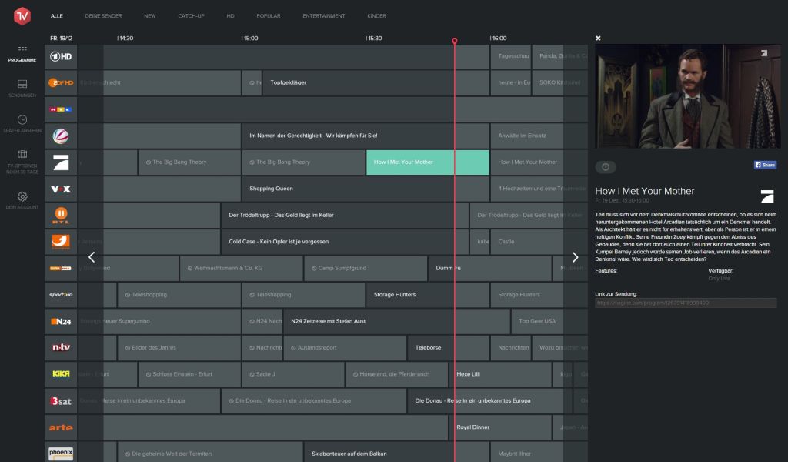
Task: Open Cold Case - Kein Opfer ist je vergessen
Action: pyautogui.click(x=345, y=242)
